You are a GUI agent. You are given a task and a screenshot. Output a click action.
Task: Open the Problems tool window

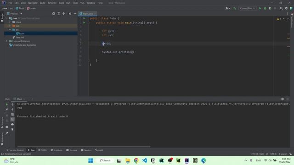(x=56, y=150)
